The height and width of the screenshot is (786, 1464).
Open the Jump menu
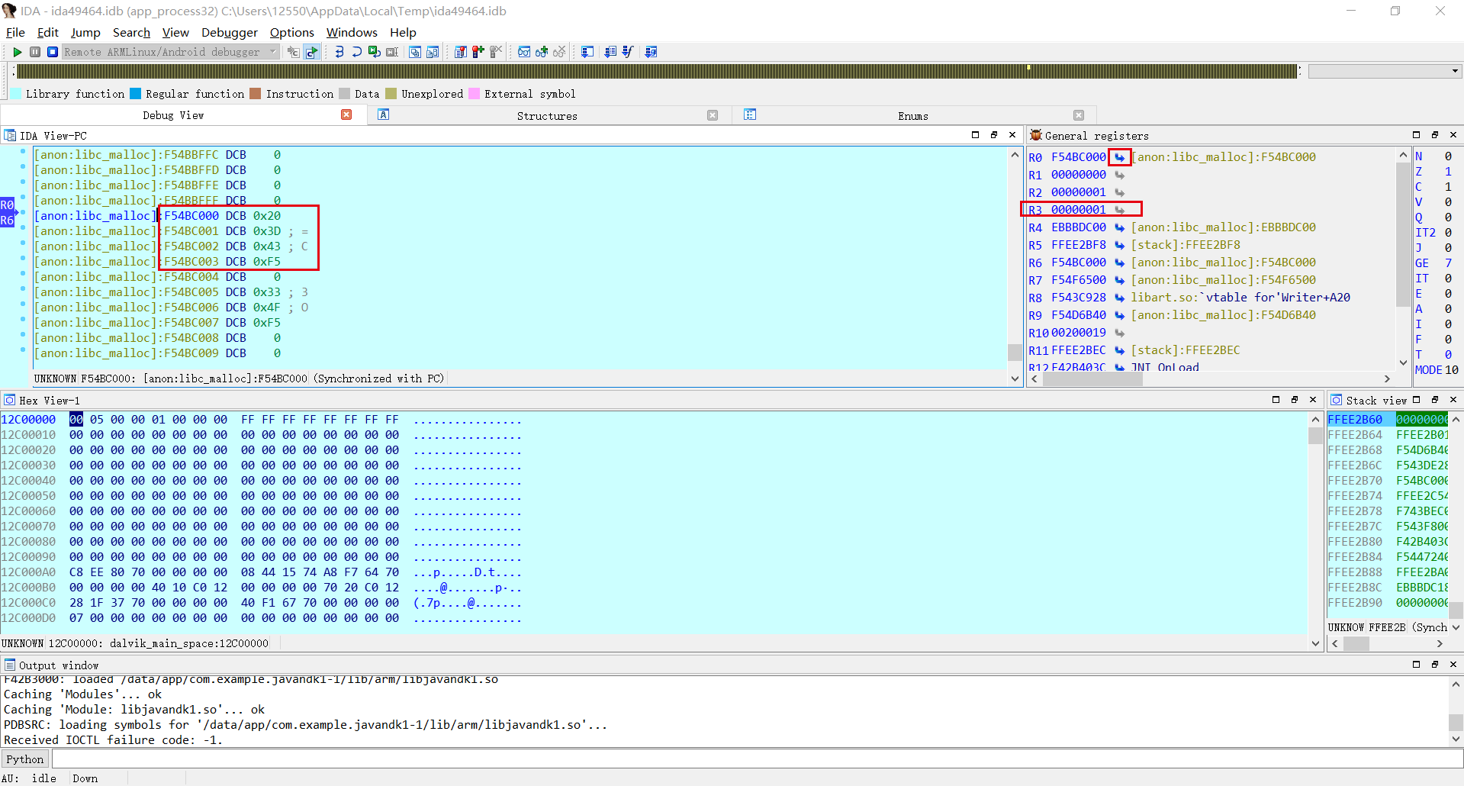coord(85,32)
